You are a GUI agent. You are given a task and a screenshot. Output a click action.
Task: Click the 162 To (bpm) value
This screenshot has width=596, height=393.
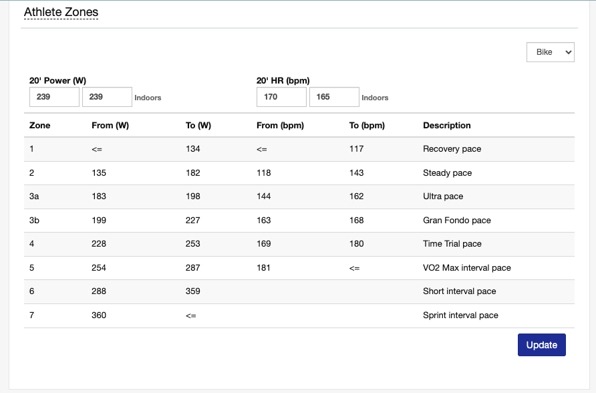click(x=357, y=196)
